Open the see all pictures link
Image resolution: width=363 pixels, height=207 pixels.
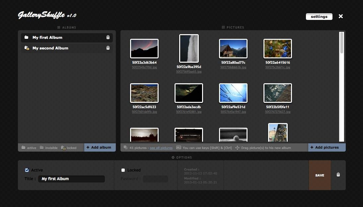(161, 148)
